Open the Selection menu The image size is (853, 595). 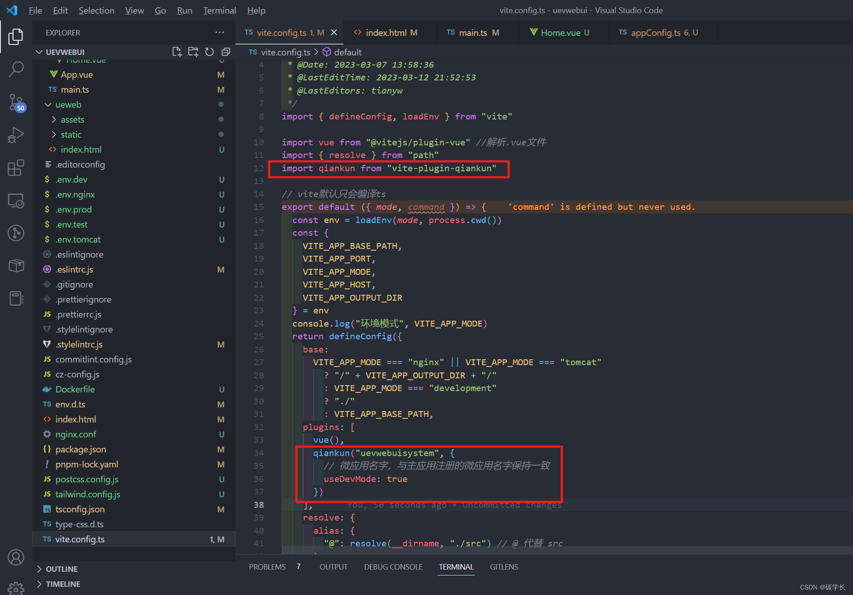click(96, 10)
